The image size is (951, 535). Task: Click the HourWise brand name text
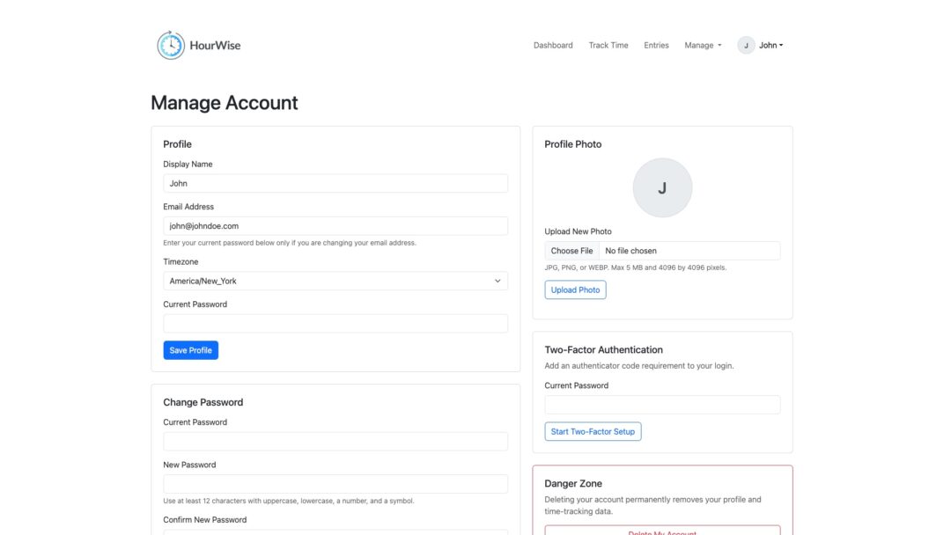point(215,46)
